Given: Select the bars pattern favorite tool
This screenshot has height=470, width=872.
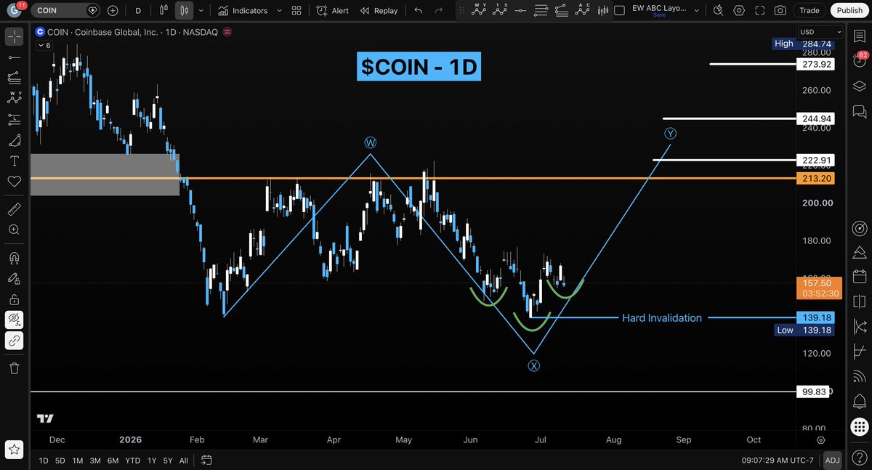Looking at the screenshot, I should click(602, 9).
